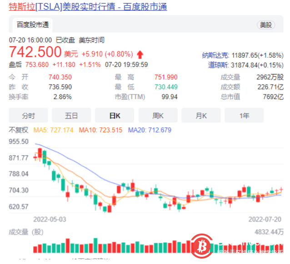Click the 最高 value 751.990
The height and width of the screenshot is (264, 290).
[x=166, y=77]
